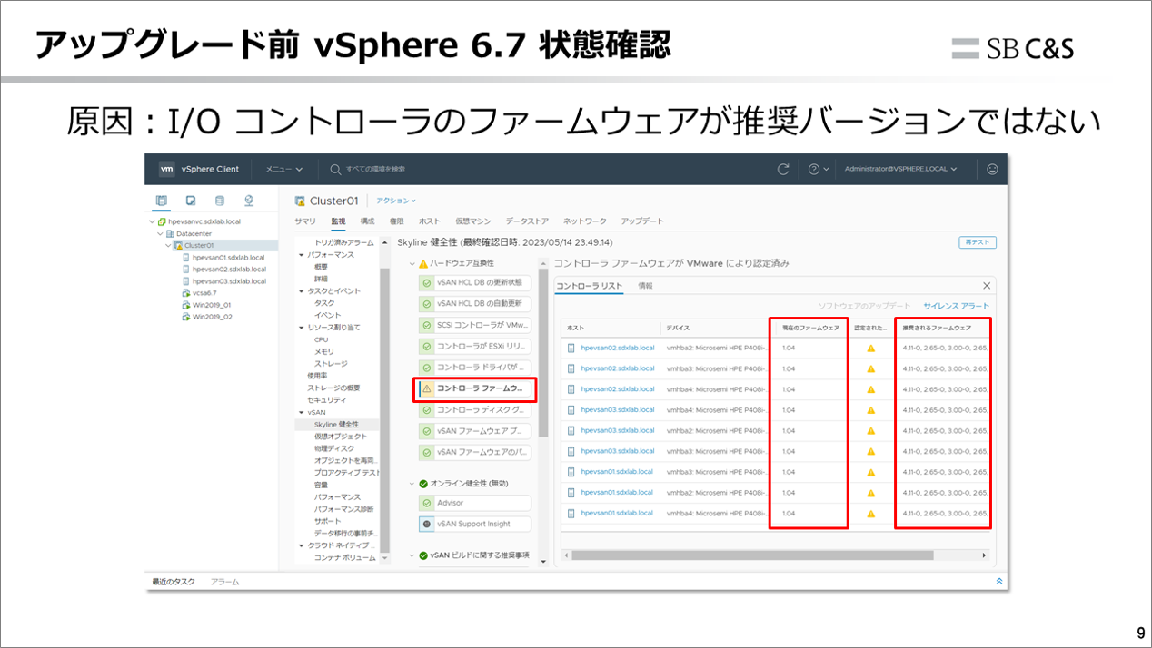Viewport: 1152px width, 648px height.
Task: Click the refresh icon in the top bar
Action: 784,169
